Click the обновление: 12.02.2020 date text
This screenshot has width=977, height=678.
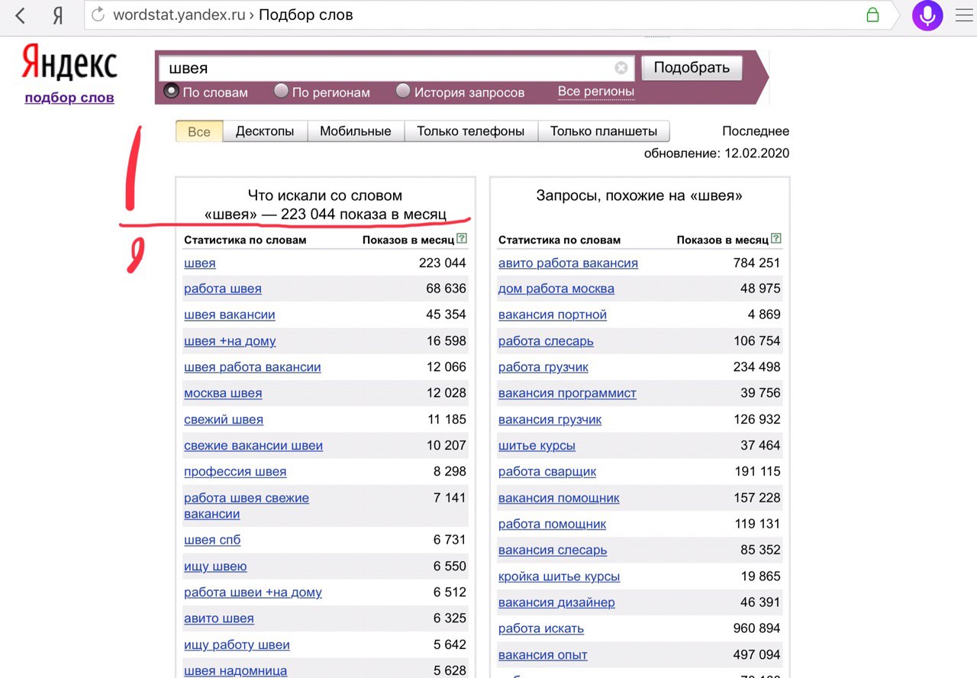coord(717,153)
